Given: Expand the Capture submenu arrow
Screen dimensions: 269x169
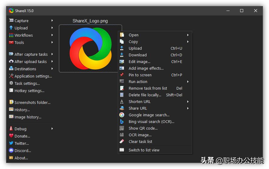Looking at the screenshot, I should click(52, 21).
